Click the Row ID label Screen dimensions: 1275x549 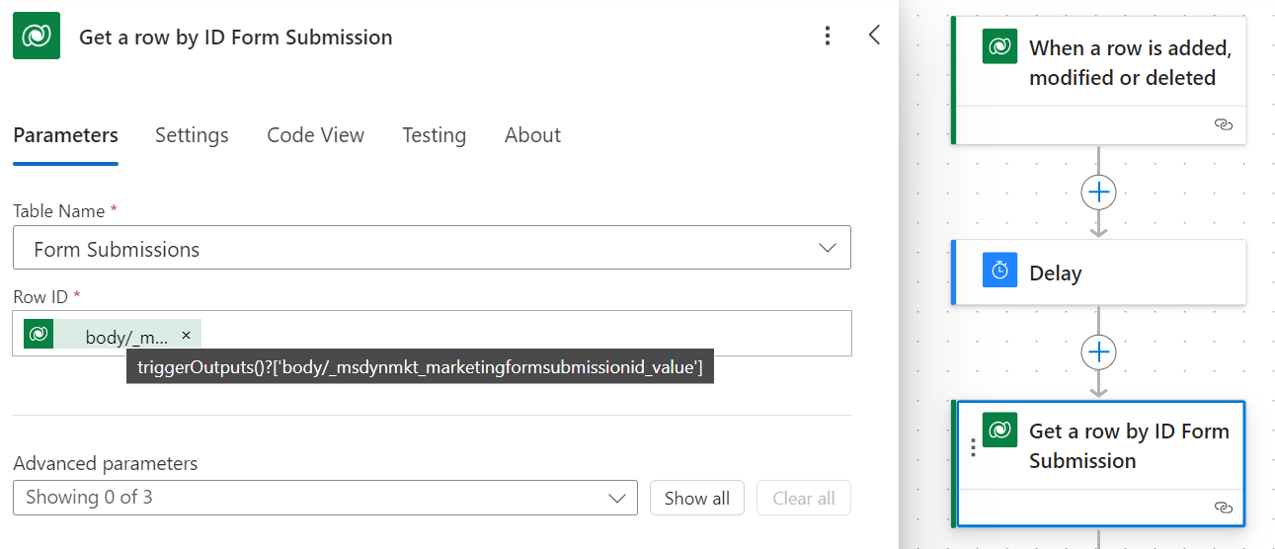pyautogui.click(x=40, y=296)
